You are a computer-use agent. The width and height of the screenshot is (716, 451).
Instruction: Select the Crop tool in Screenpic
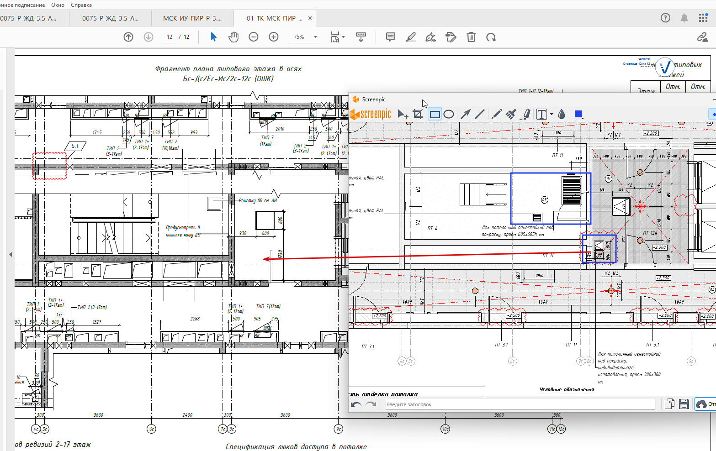point(417,114)
